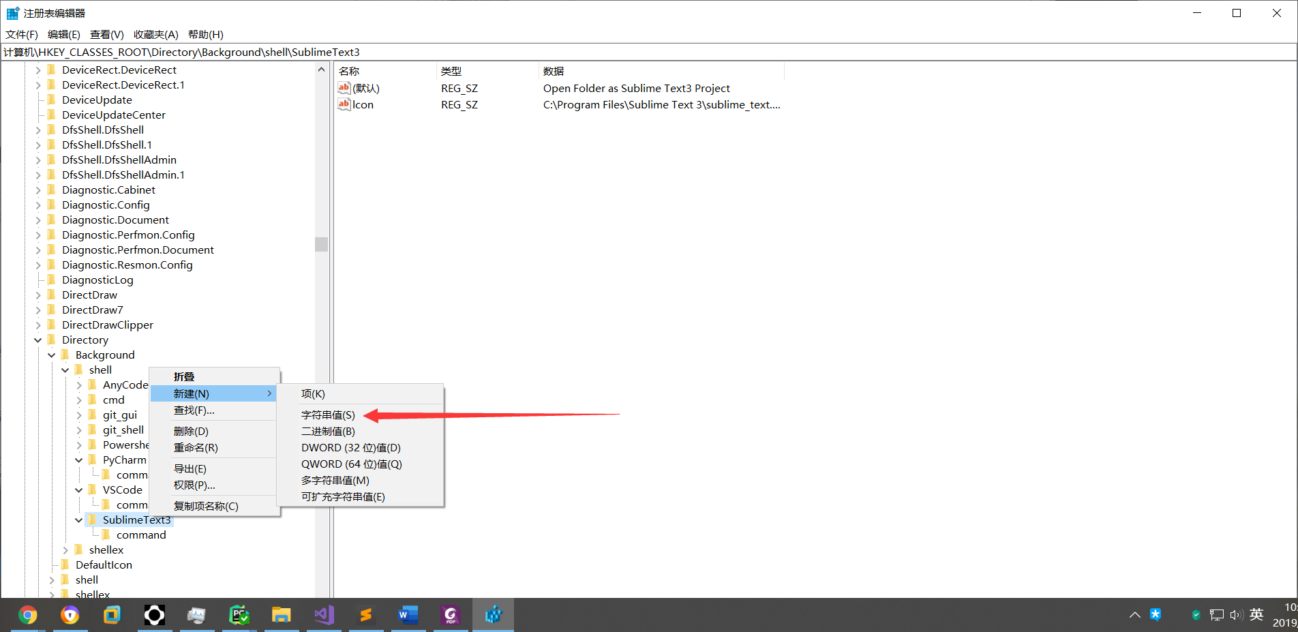Choose 导出(E) in the context menu

(214, 468)
